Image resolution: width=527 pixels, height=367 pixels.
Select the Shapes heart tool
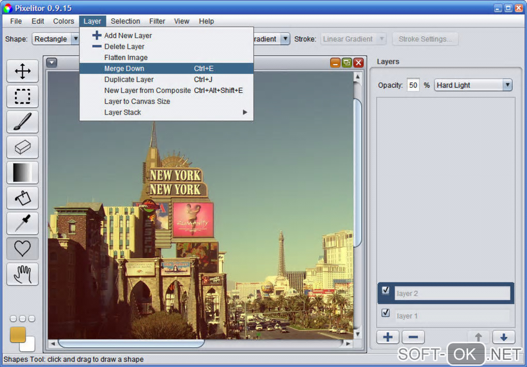coord(23,248)
